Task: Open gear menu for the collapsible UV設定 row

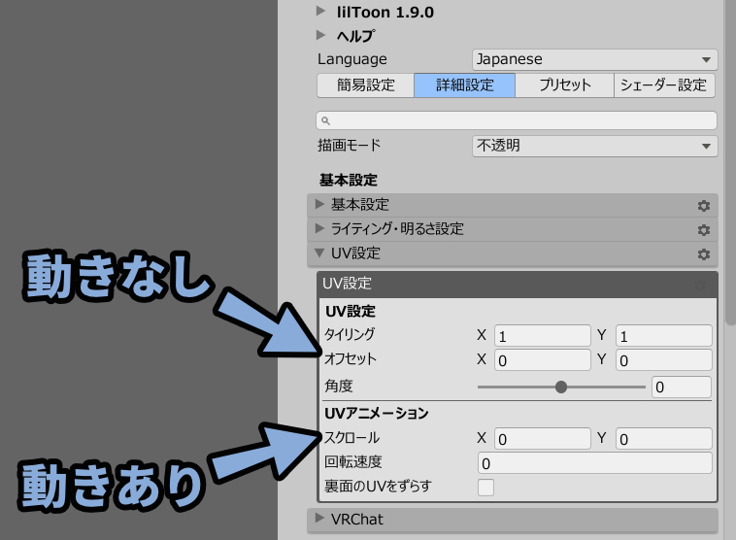Action: tap(703, 254)
